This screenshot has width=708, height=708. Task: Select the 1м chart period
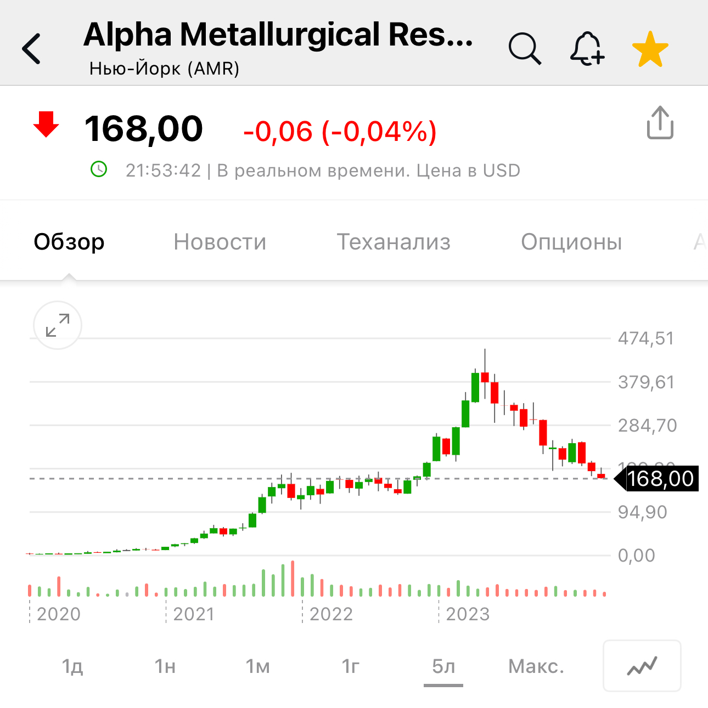(258, 666)
